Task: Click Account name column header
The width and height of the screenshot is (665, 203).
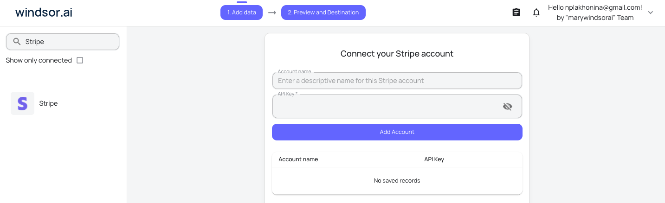Action: (298, 159)
